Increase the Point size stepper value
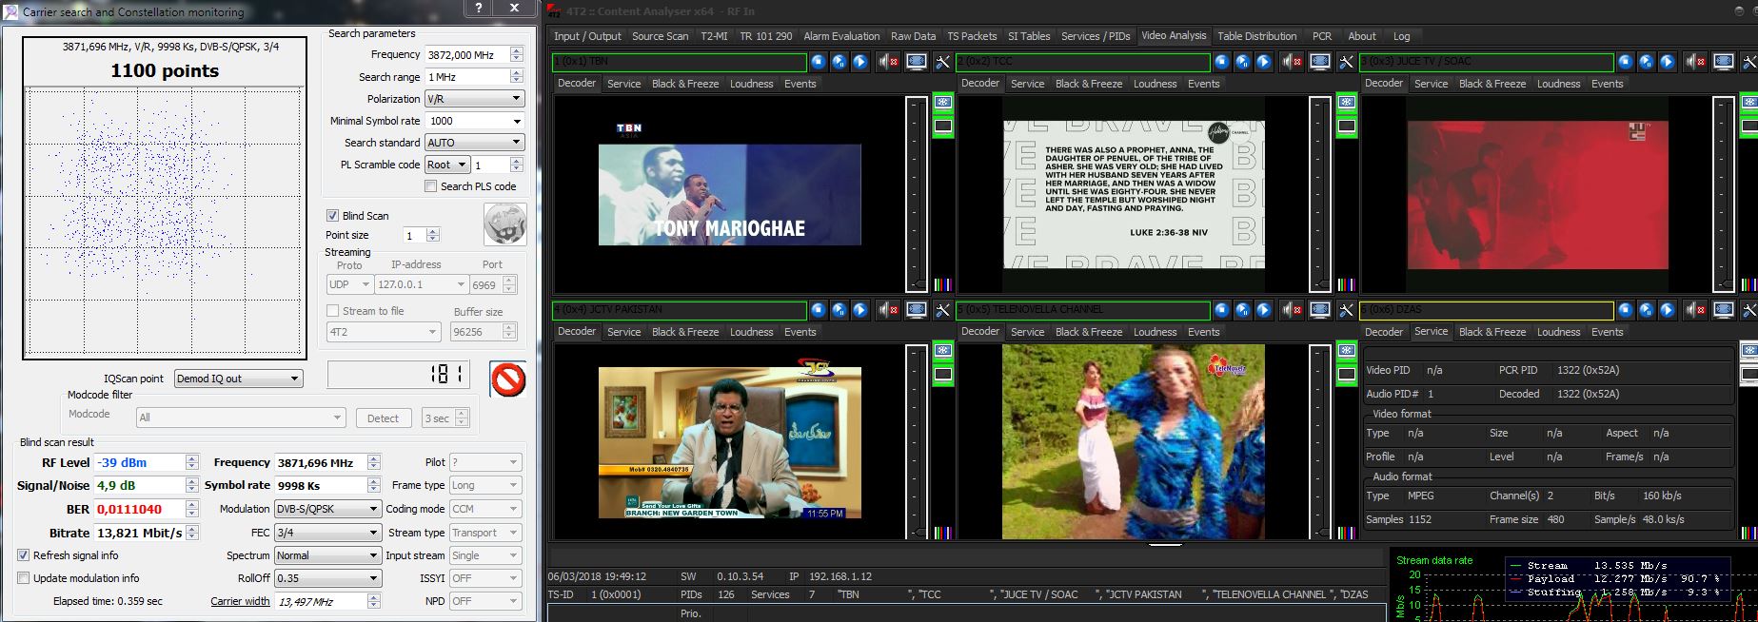The width and height of the screenshot is (1758, 622). [x=433, y=231]
